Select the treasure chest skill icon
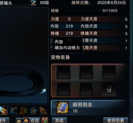This screenshot has width=133, height=123. click(x=4, y=110)
